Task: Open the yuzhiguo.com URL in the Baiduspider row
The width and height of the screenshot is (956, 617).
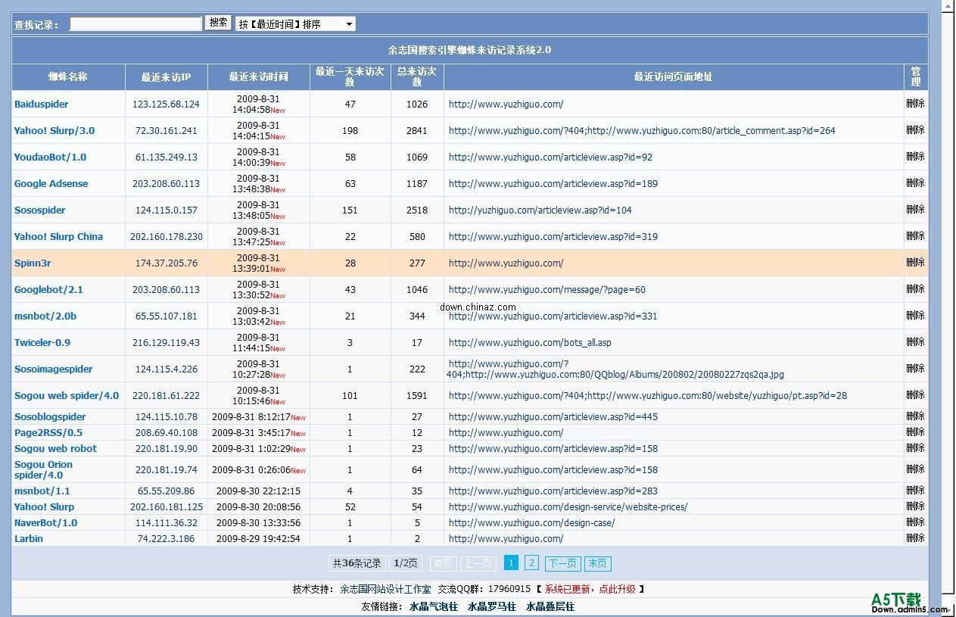Action: [x=506, y=104]
